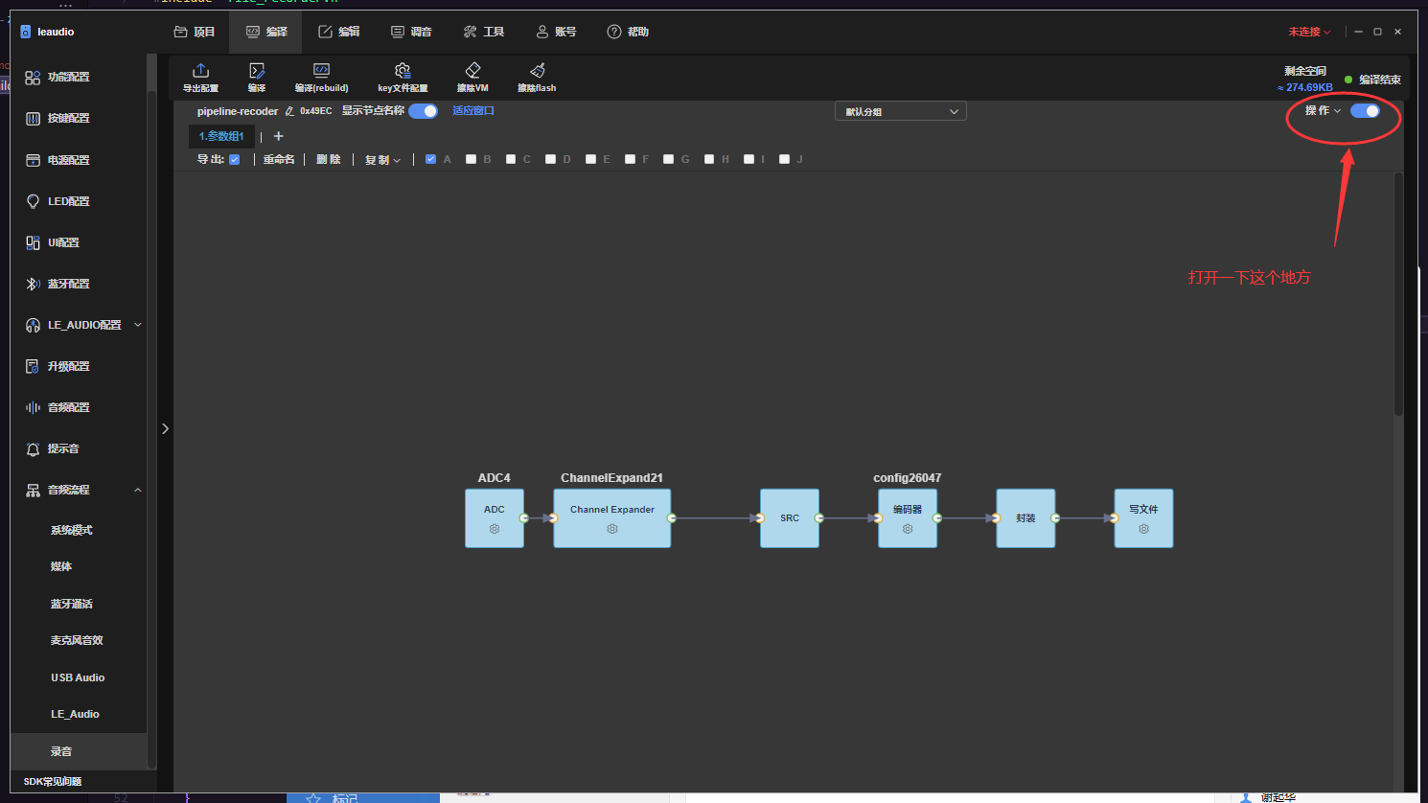The width and height of the screenshot is (1428, 803).
Task: Open the 编码器 node gear settings
Action: click(x=908, y=529)
